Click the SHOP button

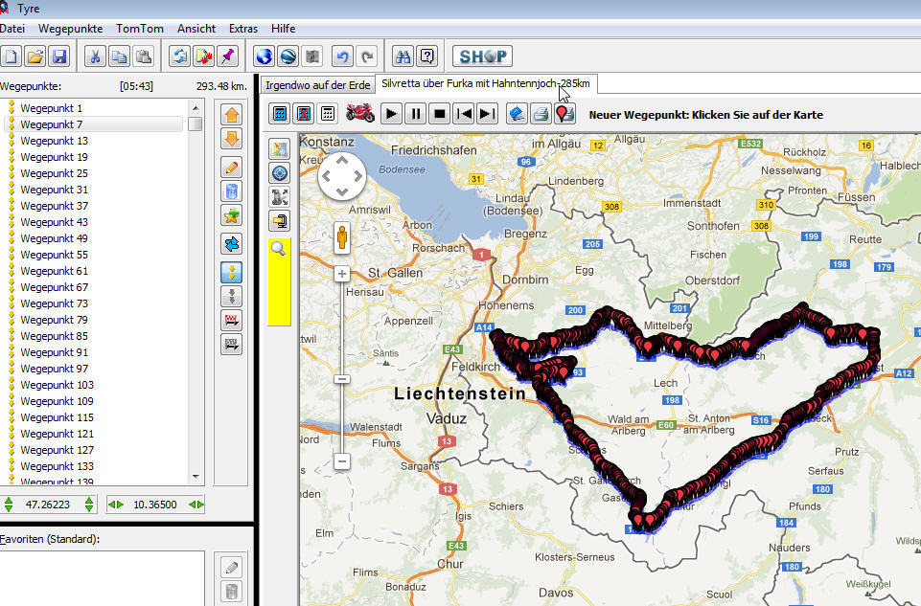point(482,56)
